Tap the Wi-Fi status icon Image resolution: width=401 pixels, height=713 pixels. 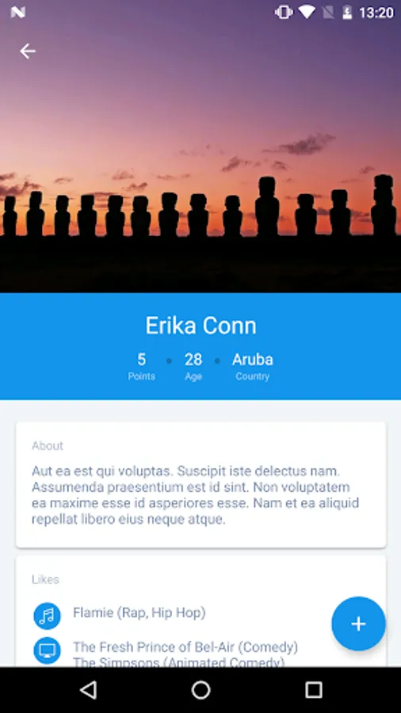pyautogui.click(x=307, y=12)
